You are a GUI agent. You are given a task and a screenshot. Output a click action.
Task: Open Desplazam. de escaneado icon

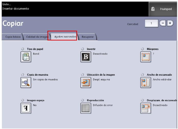click(146, 108)
